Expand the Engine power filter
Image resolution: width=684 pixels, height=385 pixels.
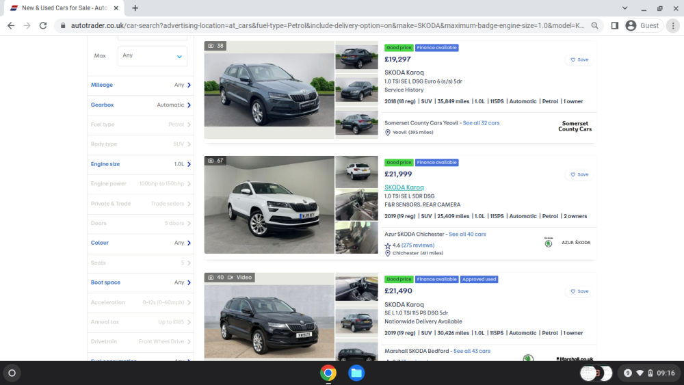[x=140, y=184]
